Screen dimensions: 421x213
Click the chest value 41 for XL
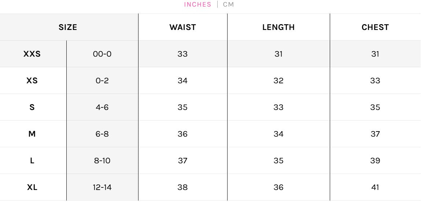coord(375,187)
